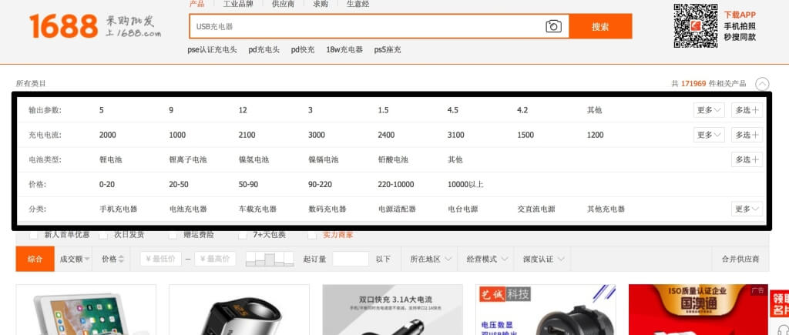This screenshot has width=789, height=335.
Task: Switch to the 供应商 tab
Action: [x=283, y=4]
